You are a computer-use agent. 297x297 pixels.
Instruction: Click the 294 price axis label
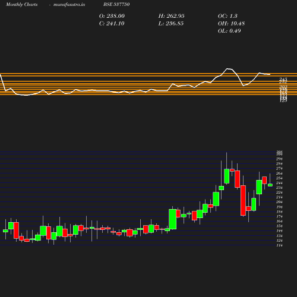[279, 159]
